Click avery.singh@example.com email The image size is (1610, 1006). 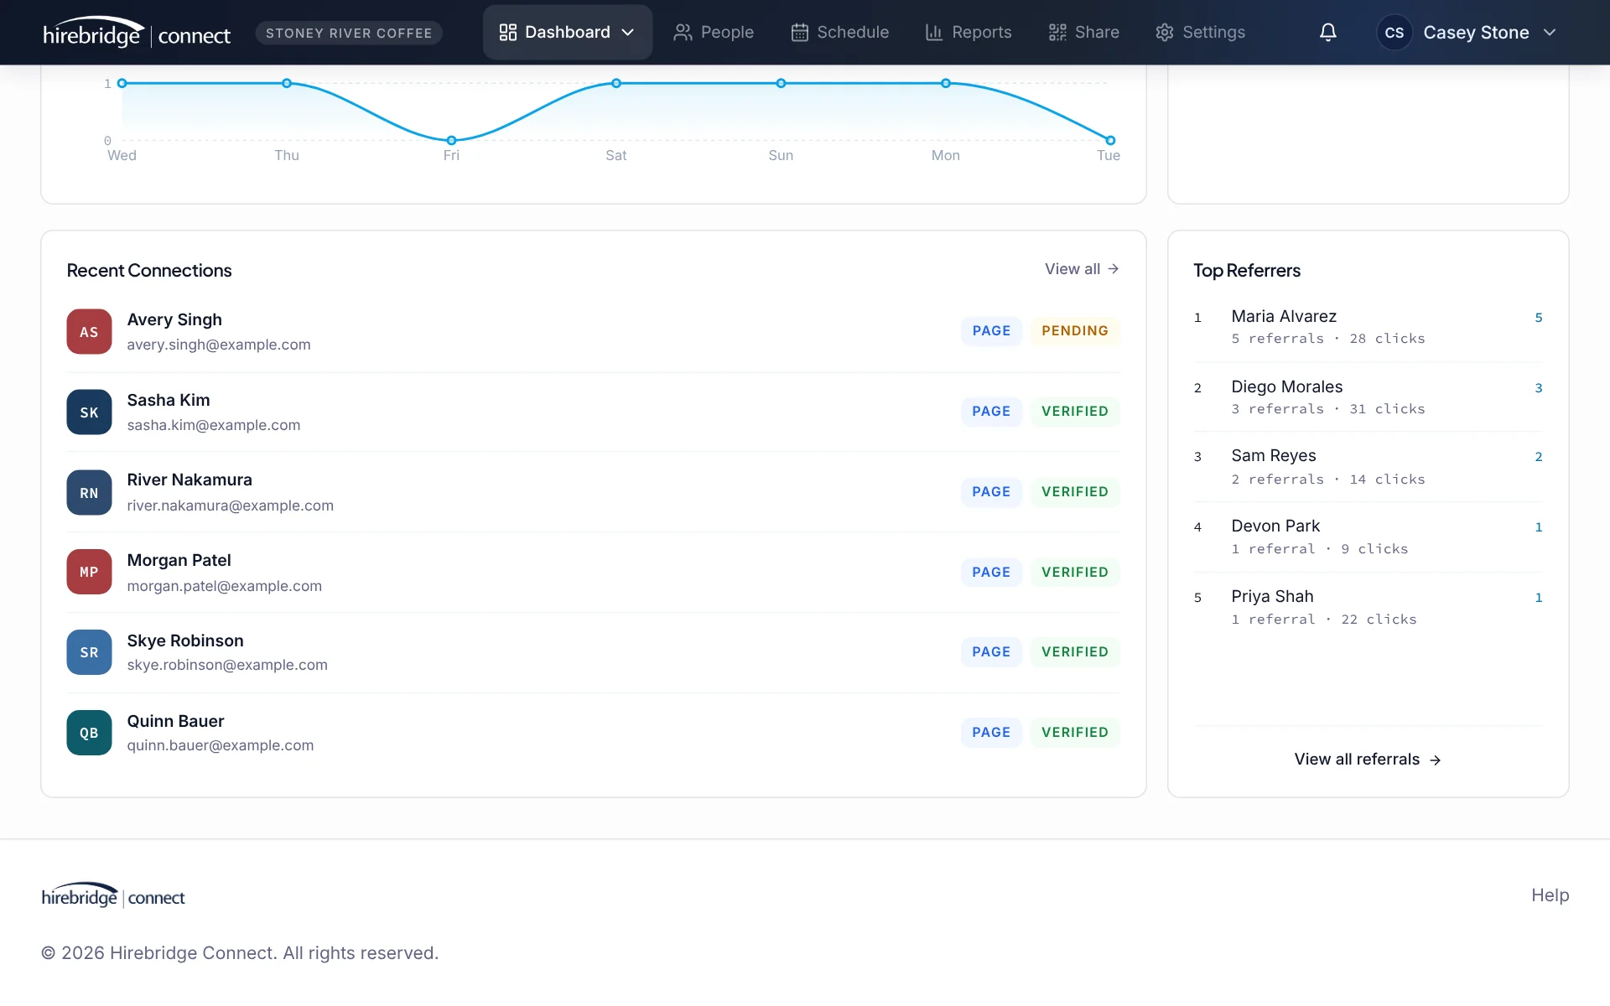point(219,345)
